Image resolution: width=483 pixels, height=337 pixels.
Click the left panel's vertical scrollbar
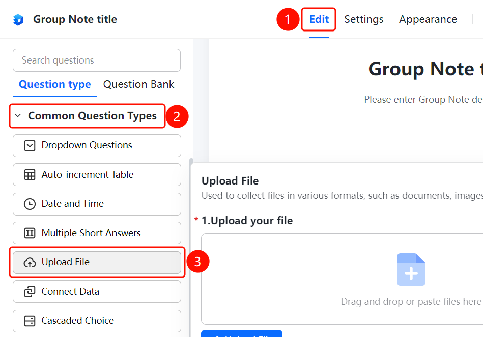point(191,248)
